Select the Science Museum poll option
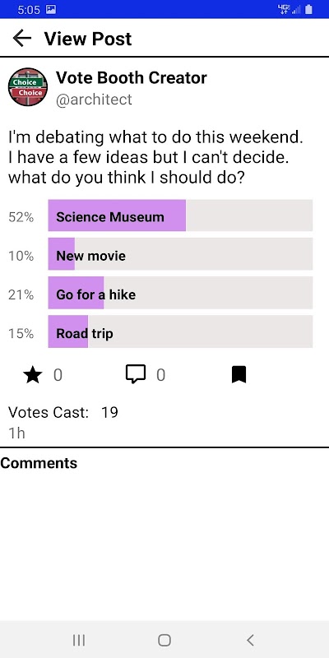This screenshot has width=329, height=658. [180, 215]
